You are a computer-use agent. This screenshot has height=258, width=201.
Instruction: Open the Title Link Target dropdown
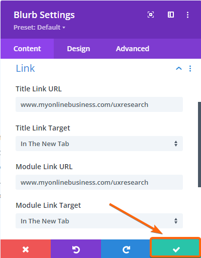click(x=99, y=144)
